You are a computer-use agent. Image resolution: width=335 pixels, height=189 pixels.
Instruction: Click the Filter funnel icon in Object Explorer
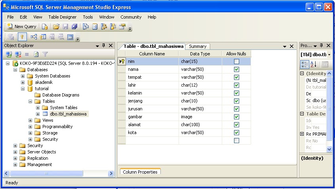(45, 55)
